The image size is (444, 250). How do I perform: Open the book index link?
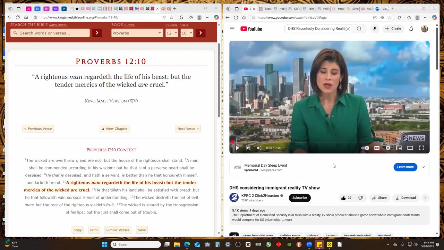click(130, 25)
